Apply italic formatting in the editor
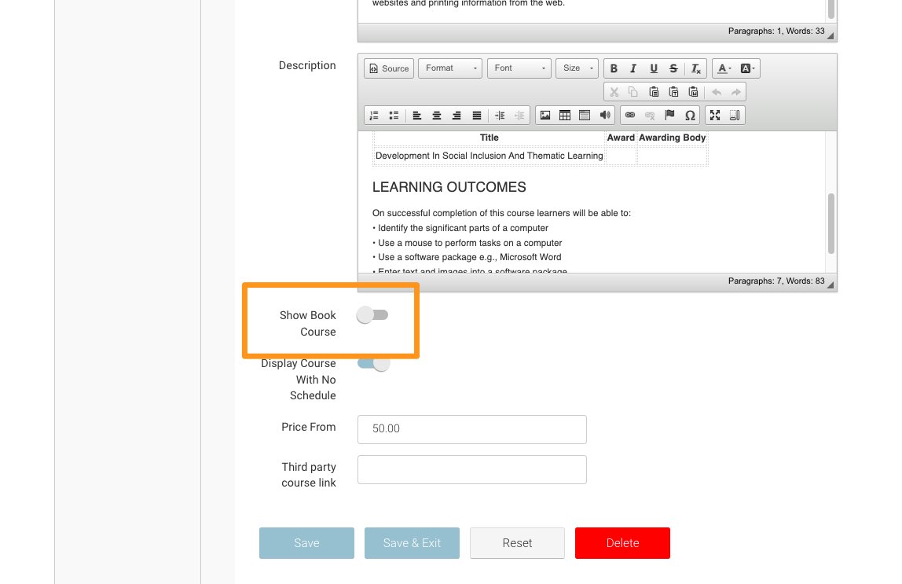Screen dimensions: 902x584 (633, 68)
